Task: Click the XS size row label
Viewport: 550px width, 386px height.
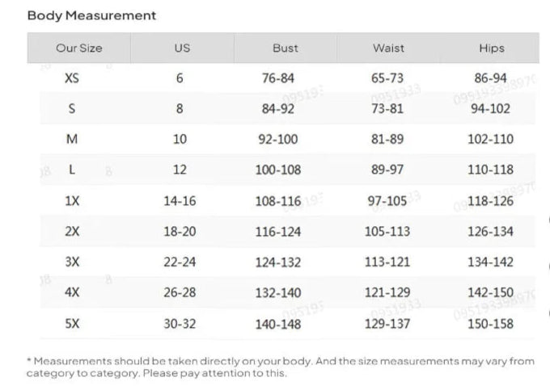Action: point(72,78)
